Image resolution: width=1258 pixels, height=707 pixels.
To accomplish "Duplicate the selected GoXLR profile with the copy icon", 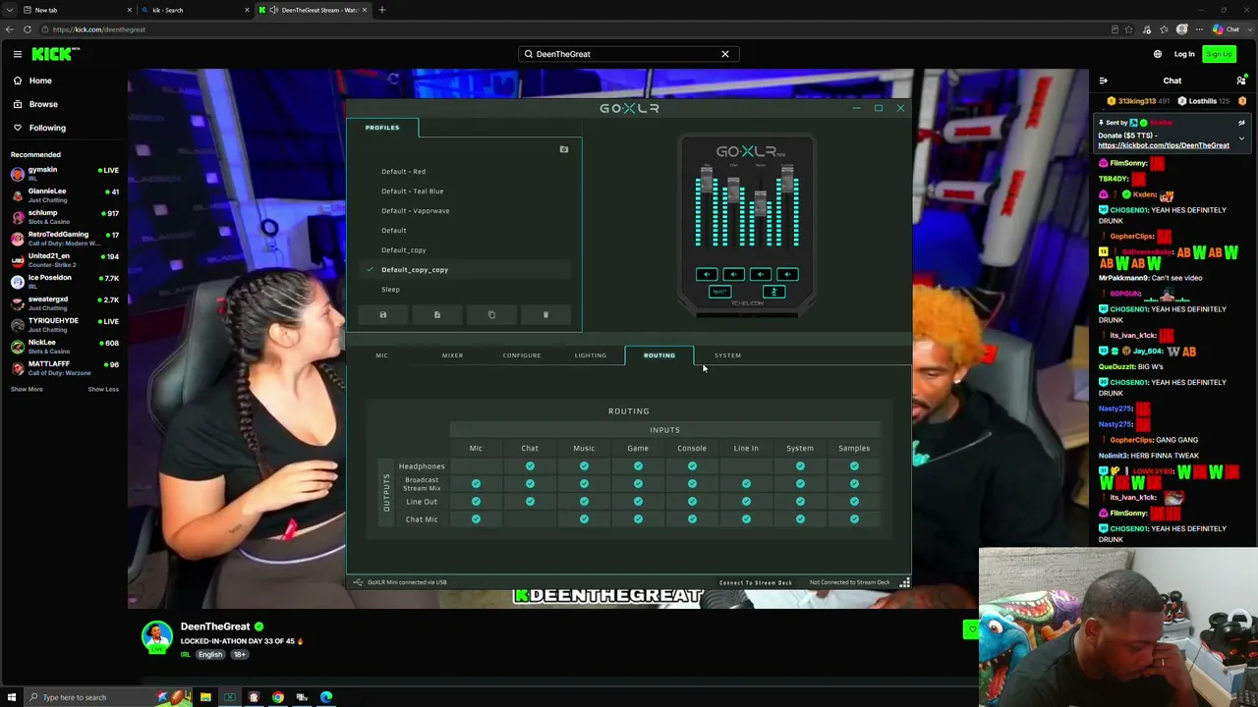I will click(491, 315).
